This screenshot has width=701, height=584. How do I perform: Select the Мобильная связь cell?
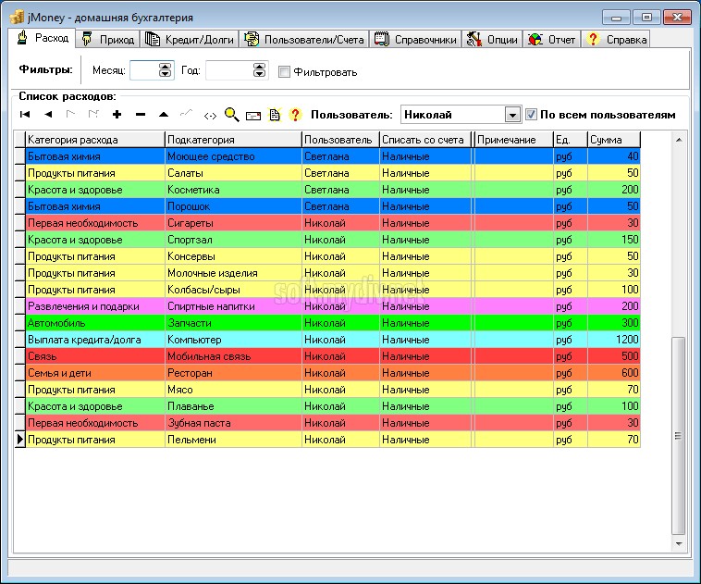point(233,356)
